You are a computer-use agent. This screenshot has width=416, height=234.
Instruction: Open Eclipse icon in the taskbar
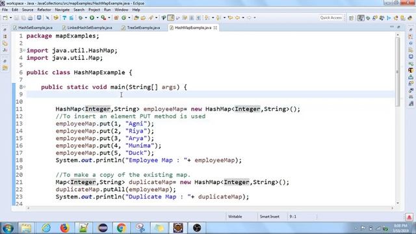103,228
